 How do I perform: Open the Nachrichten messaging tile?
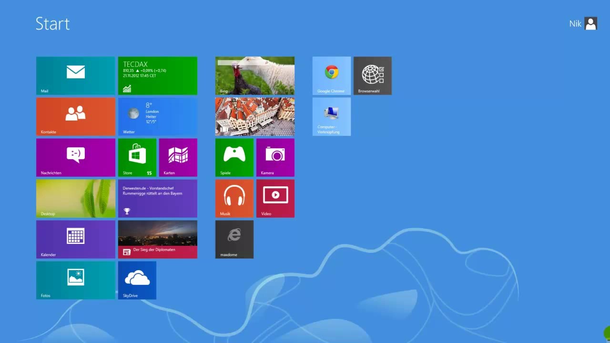click(x=76, y=158)
